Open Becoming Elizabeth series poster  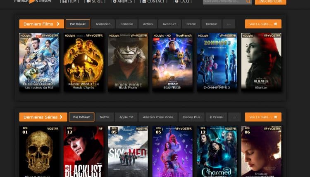coord(261,151)
